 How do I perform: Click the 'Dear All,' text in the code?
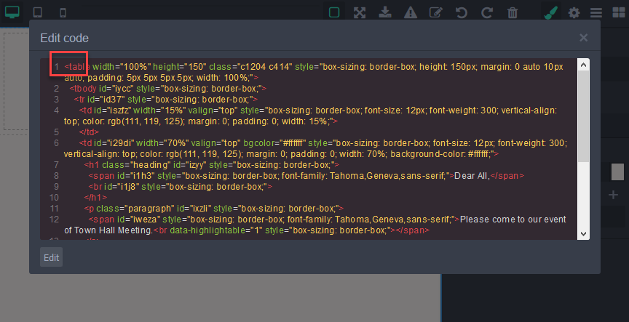[x=472, y=176]
